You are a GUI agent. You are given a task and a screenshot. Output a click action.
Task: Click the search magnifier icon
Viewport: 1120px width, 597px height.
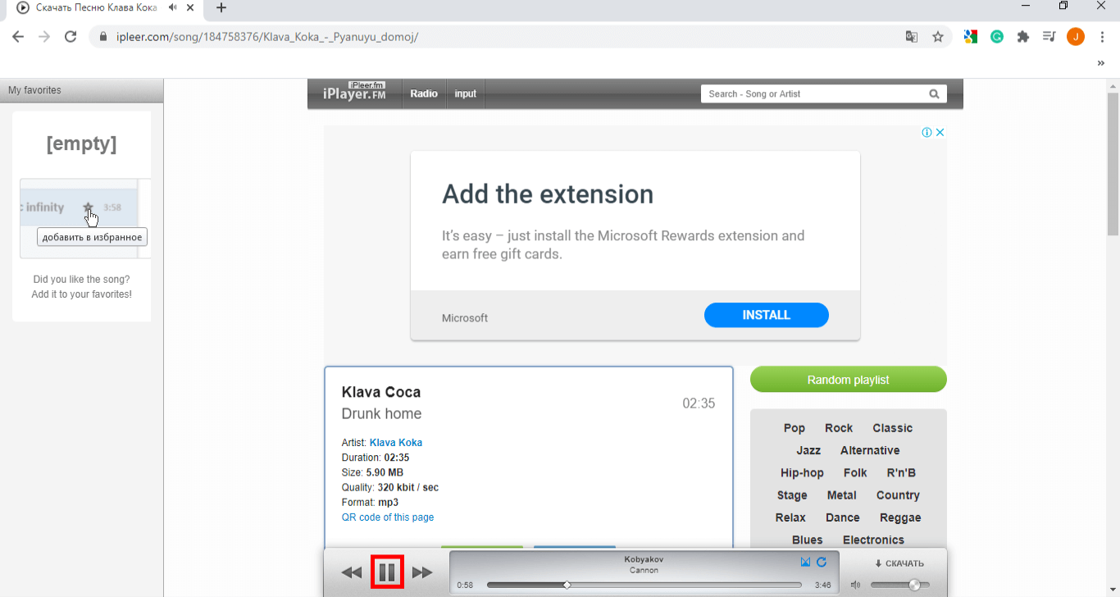tap(934, 93)
